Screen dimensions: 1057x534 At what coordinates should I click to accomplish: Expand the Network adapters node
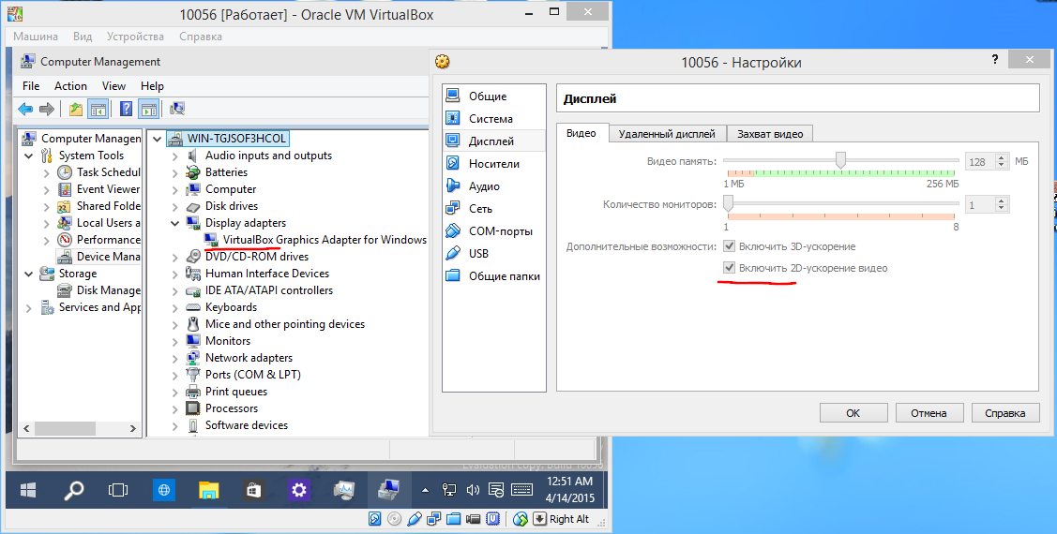(x=175, y=358)
